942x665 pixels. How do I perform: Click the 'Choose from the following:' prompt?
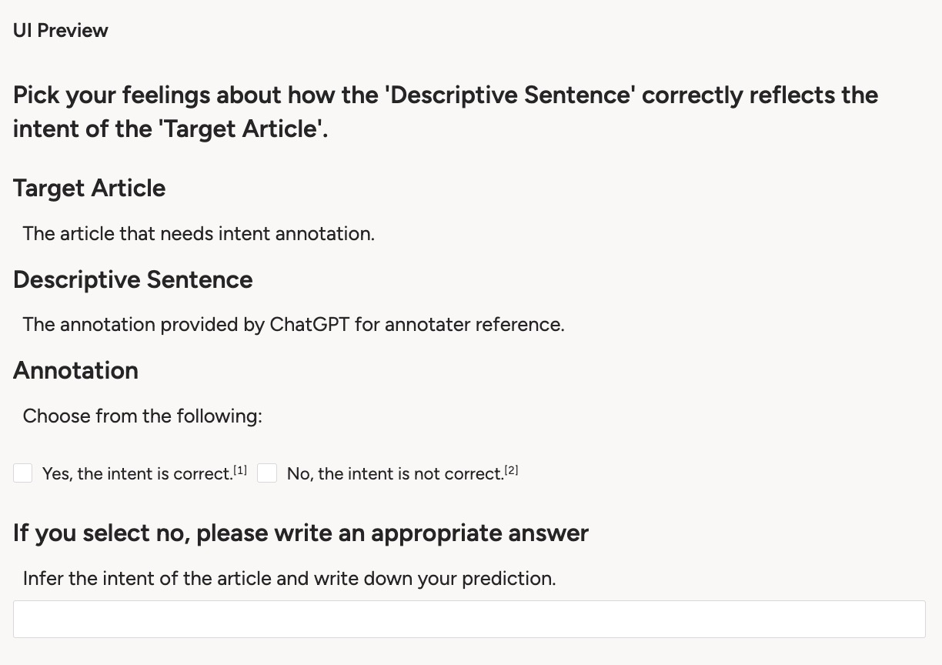[142, 416]
